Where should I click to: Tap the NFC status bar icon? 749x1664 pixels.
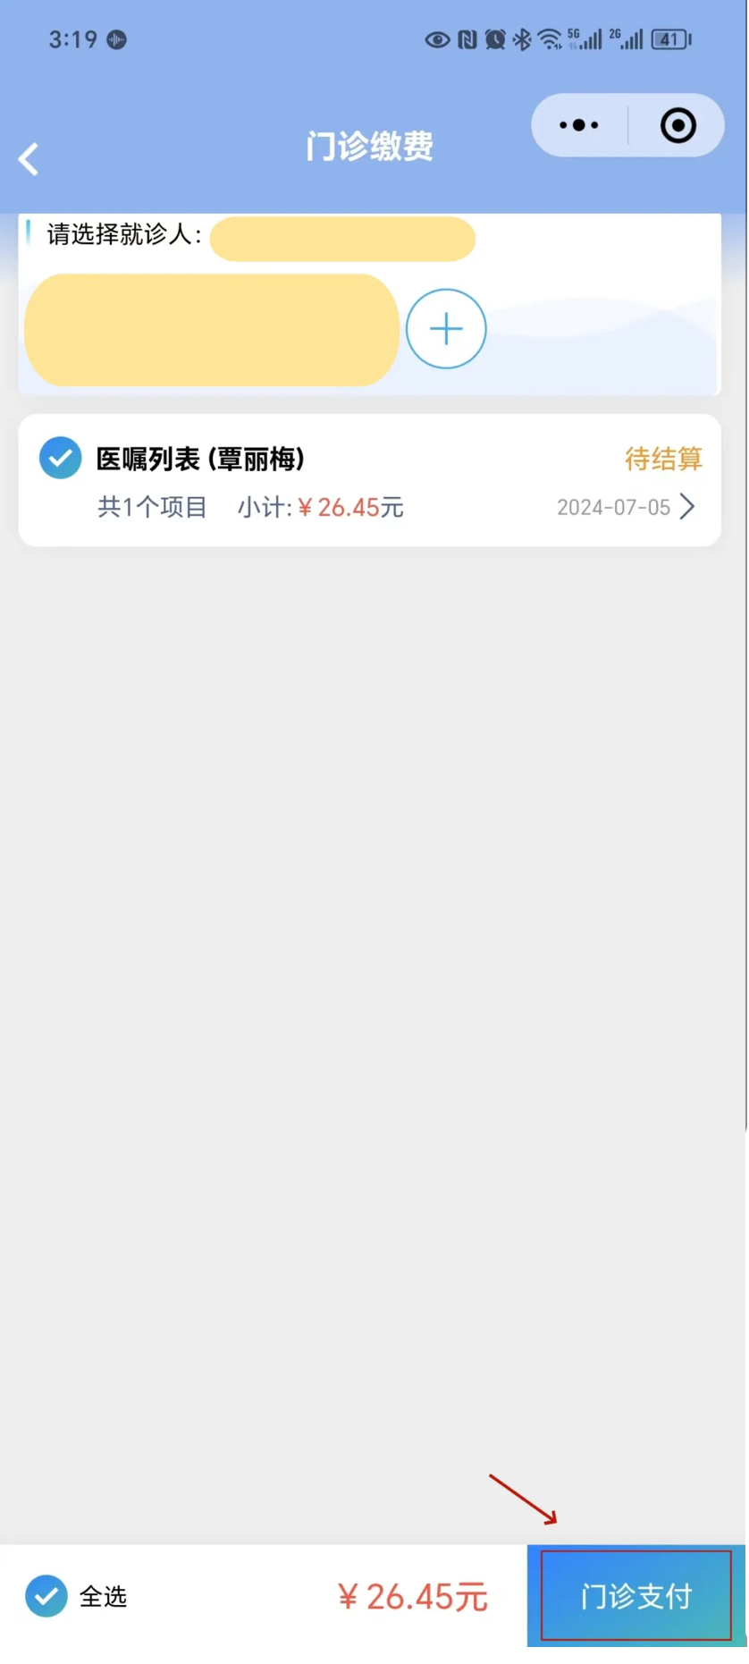pyautogui.click(x=467, y=39)
